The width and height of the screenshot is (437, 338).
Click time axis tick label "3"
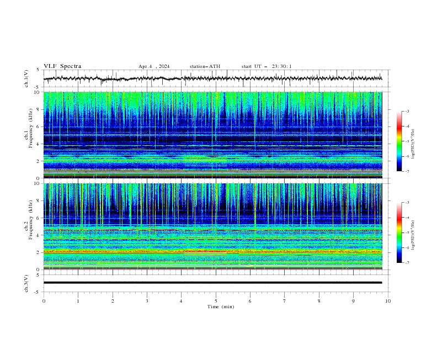(147, 301)
